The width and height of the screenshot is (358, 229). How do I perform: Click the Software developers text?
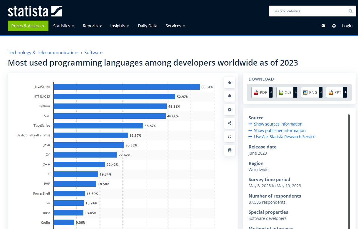pos(267,218)
